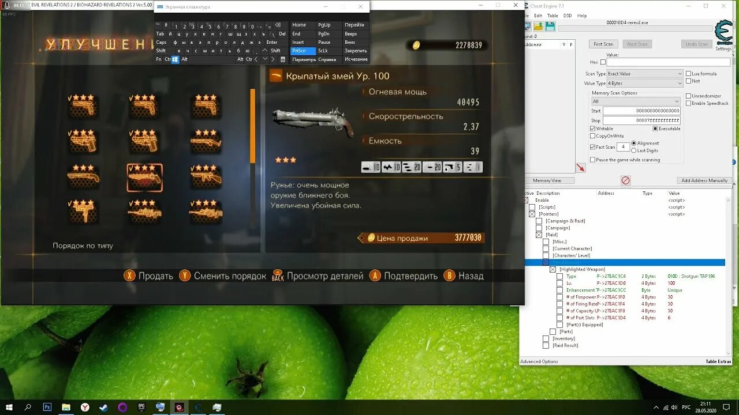Expand the [Parts] entry
Viewport: 739px width, 415px height.
coord(553,331)
